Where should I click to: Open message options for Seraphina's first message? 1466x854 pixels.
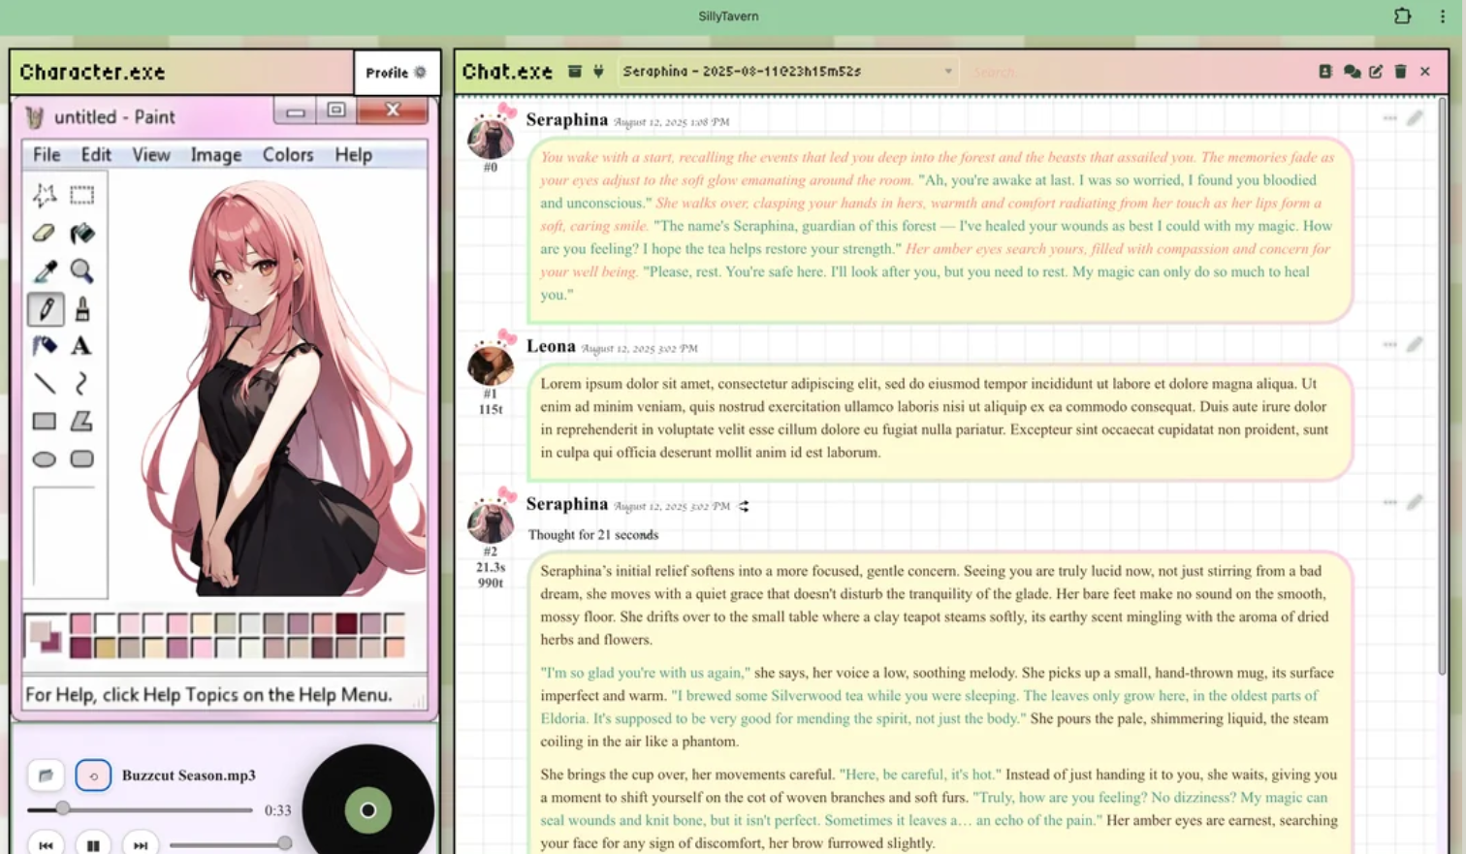(1390, 118)
